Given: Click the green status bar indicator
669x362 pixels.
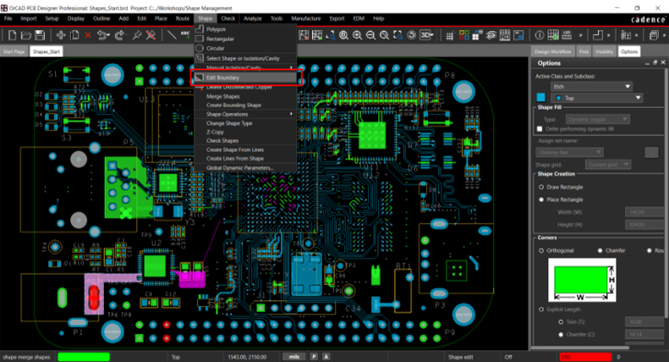Looking at the screenshot, I should (84, 357).
